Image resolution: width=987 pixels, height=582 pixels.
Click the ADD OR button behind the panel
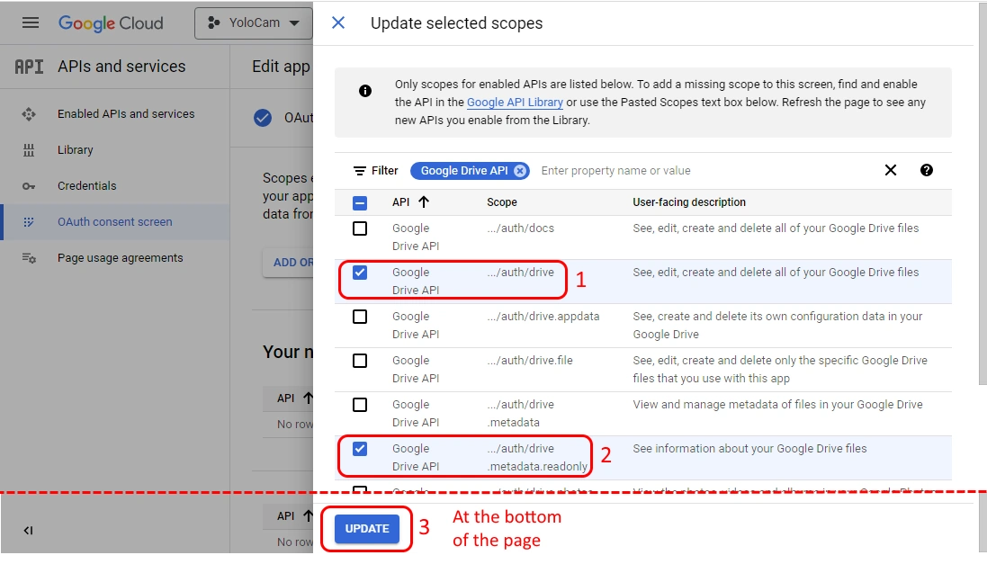pyautogui.click(x=290, y=263)
